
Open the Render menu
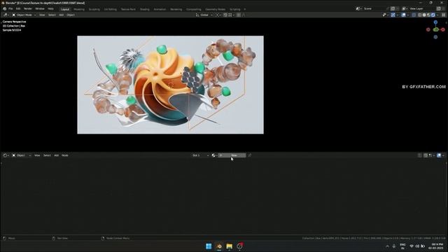click(28, 9)
